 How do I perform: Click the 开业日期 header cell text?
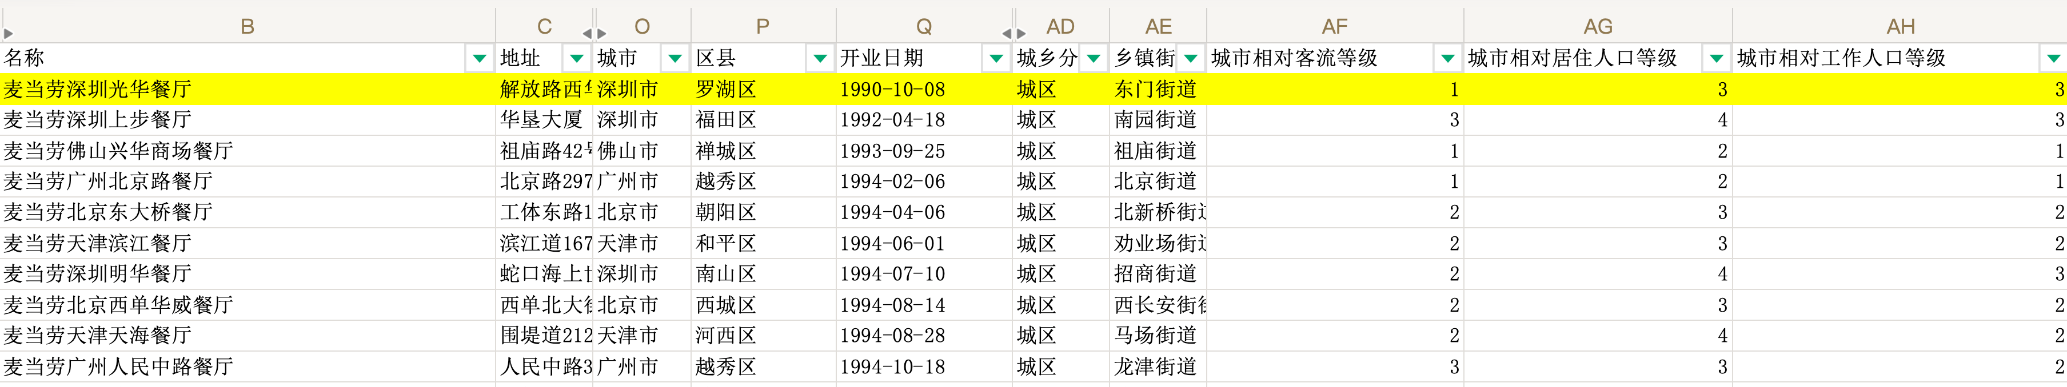tap(881, 58)
